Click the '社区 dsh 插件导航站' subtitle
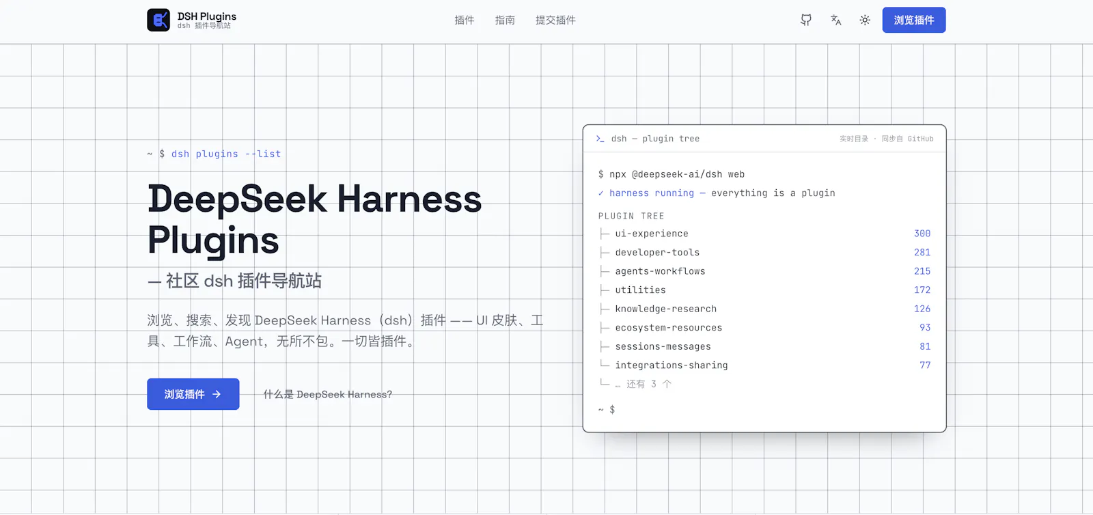The height and width of the screenshot is (515, 1093). pos(244,281)
